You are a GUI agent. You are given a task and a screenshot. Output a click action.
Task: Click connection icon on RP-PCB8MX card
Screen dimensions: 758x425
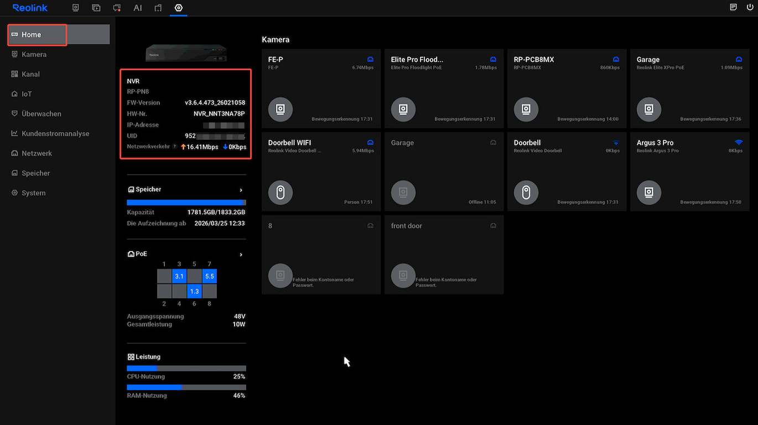tap(616, 59)
